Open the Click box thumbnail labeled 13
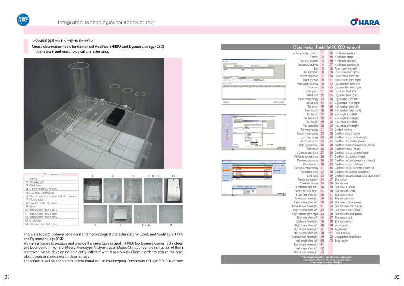The height and width of the screenshot is (286, 404). pos(173,190)
